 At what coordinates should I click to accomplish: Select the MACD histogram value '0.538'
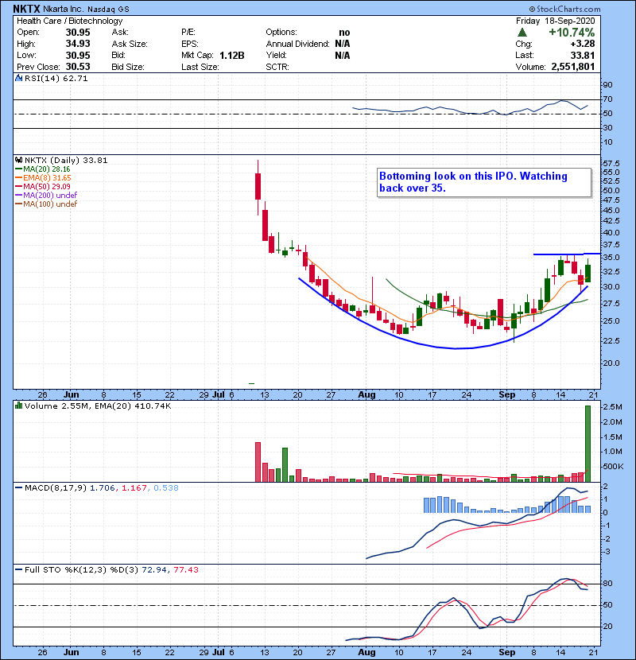[166, 488]
